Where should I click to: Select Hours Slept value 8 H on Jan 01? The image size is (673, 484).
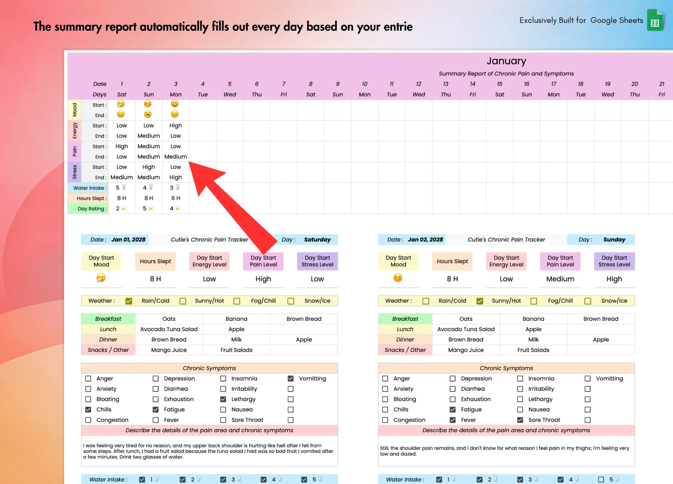point(155,279)
